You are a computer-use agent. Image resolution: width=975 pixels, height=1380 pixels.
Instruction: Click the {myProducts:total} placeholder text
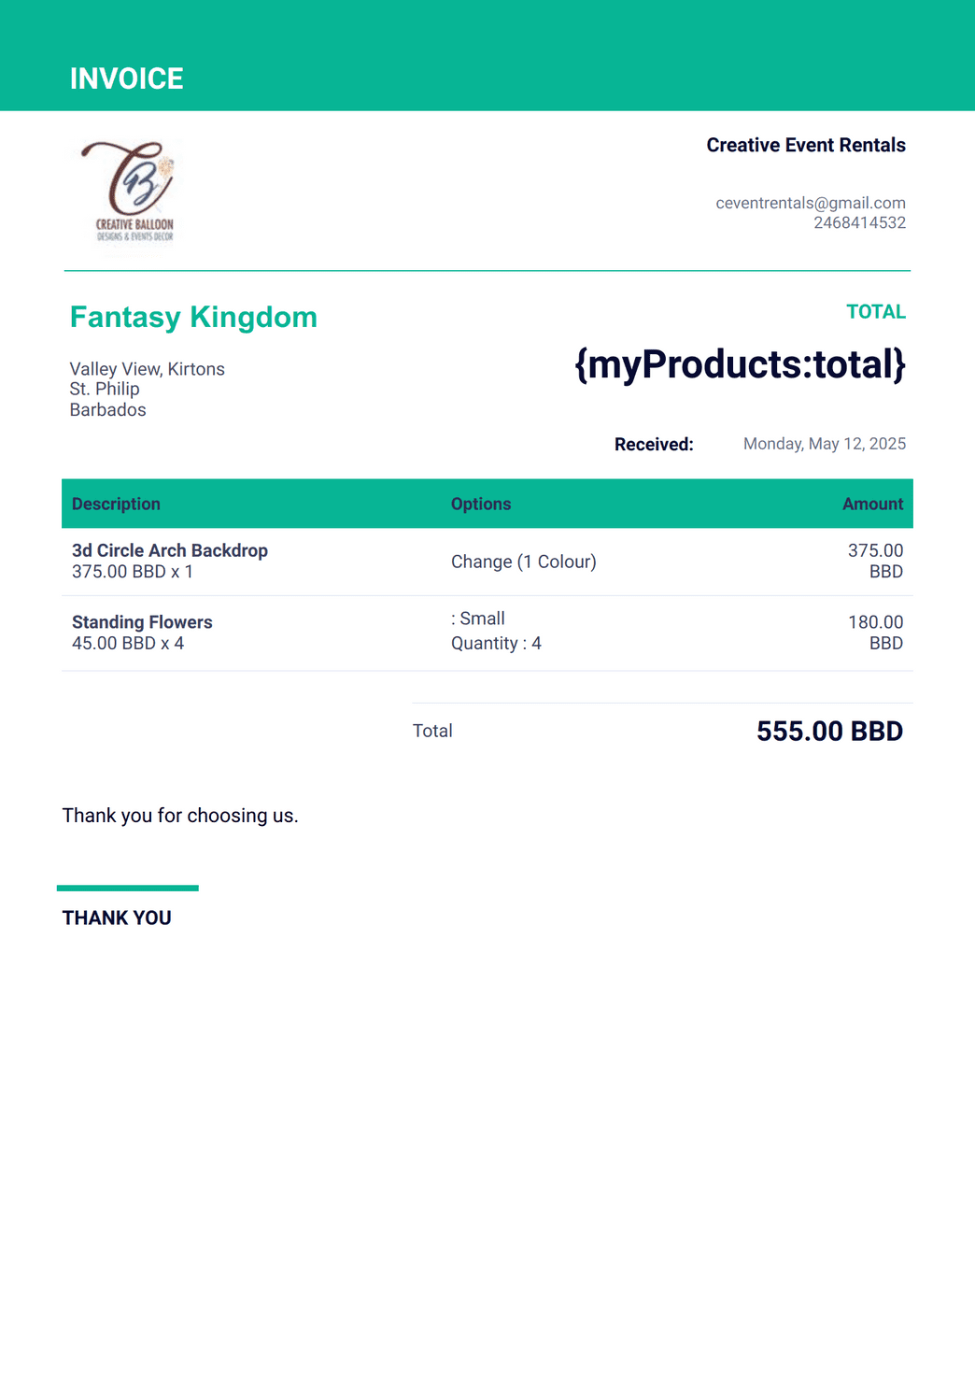pyautogui.click(x=740, y=363)
